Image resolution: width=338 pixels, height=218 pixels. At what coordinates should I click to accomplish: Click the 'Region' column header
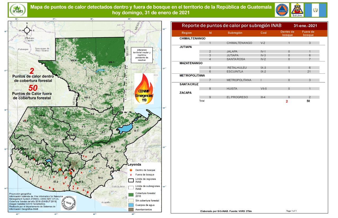(x=187, y=33)
